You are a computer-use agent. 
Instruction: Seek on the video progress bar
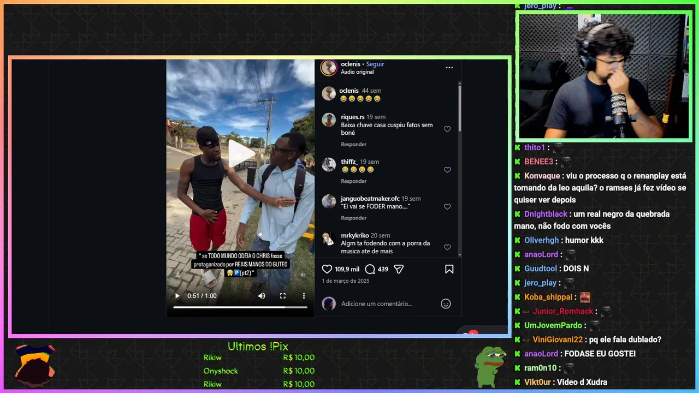coord(240,307)
